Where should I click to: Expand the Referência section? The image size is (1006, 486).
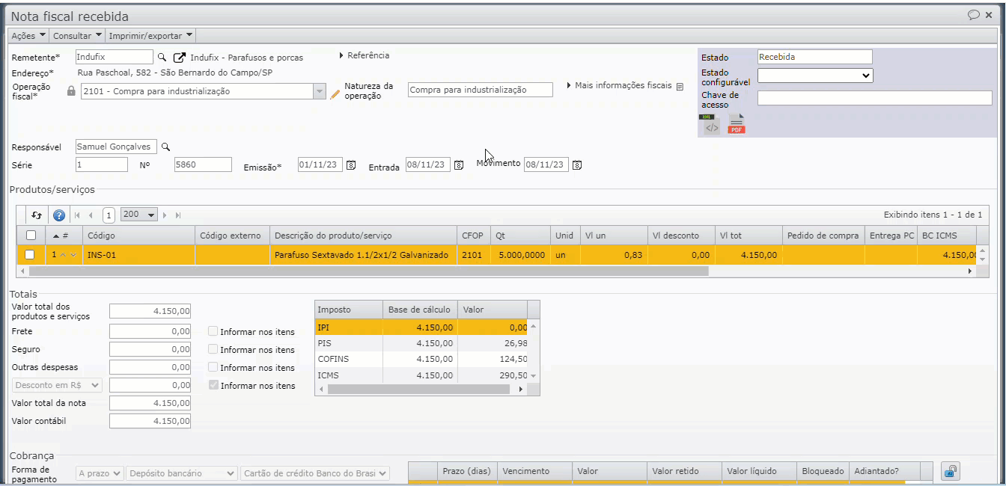click(364, 55)
